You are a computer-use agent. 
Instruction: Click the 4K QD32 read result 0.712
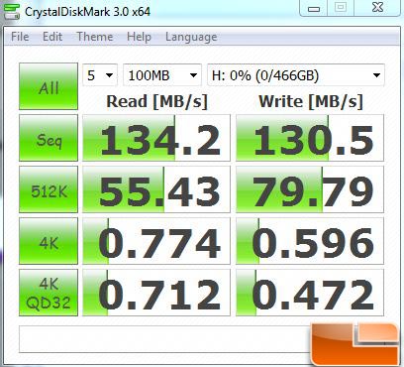pyautogui.click(x=156, y=293)
